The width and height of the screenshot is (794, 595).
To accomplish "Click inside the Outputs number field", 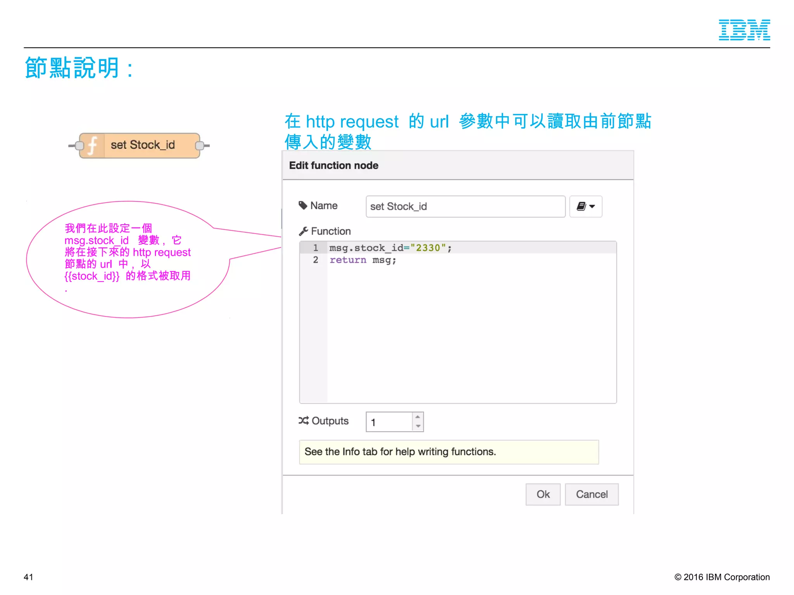I will click(389, 422).
